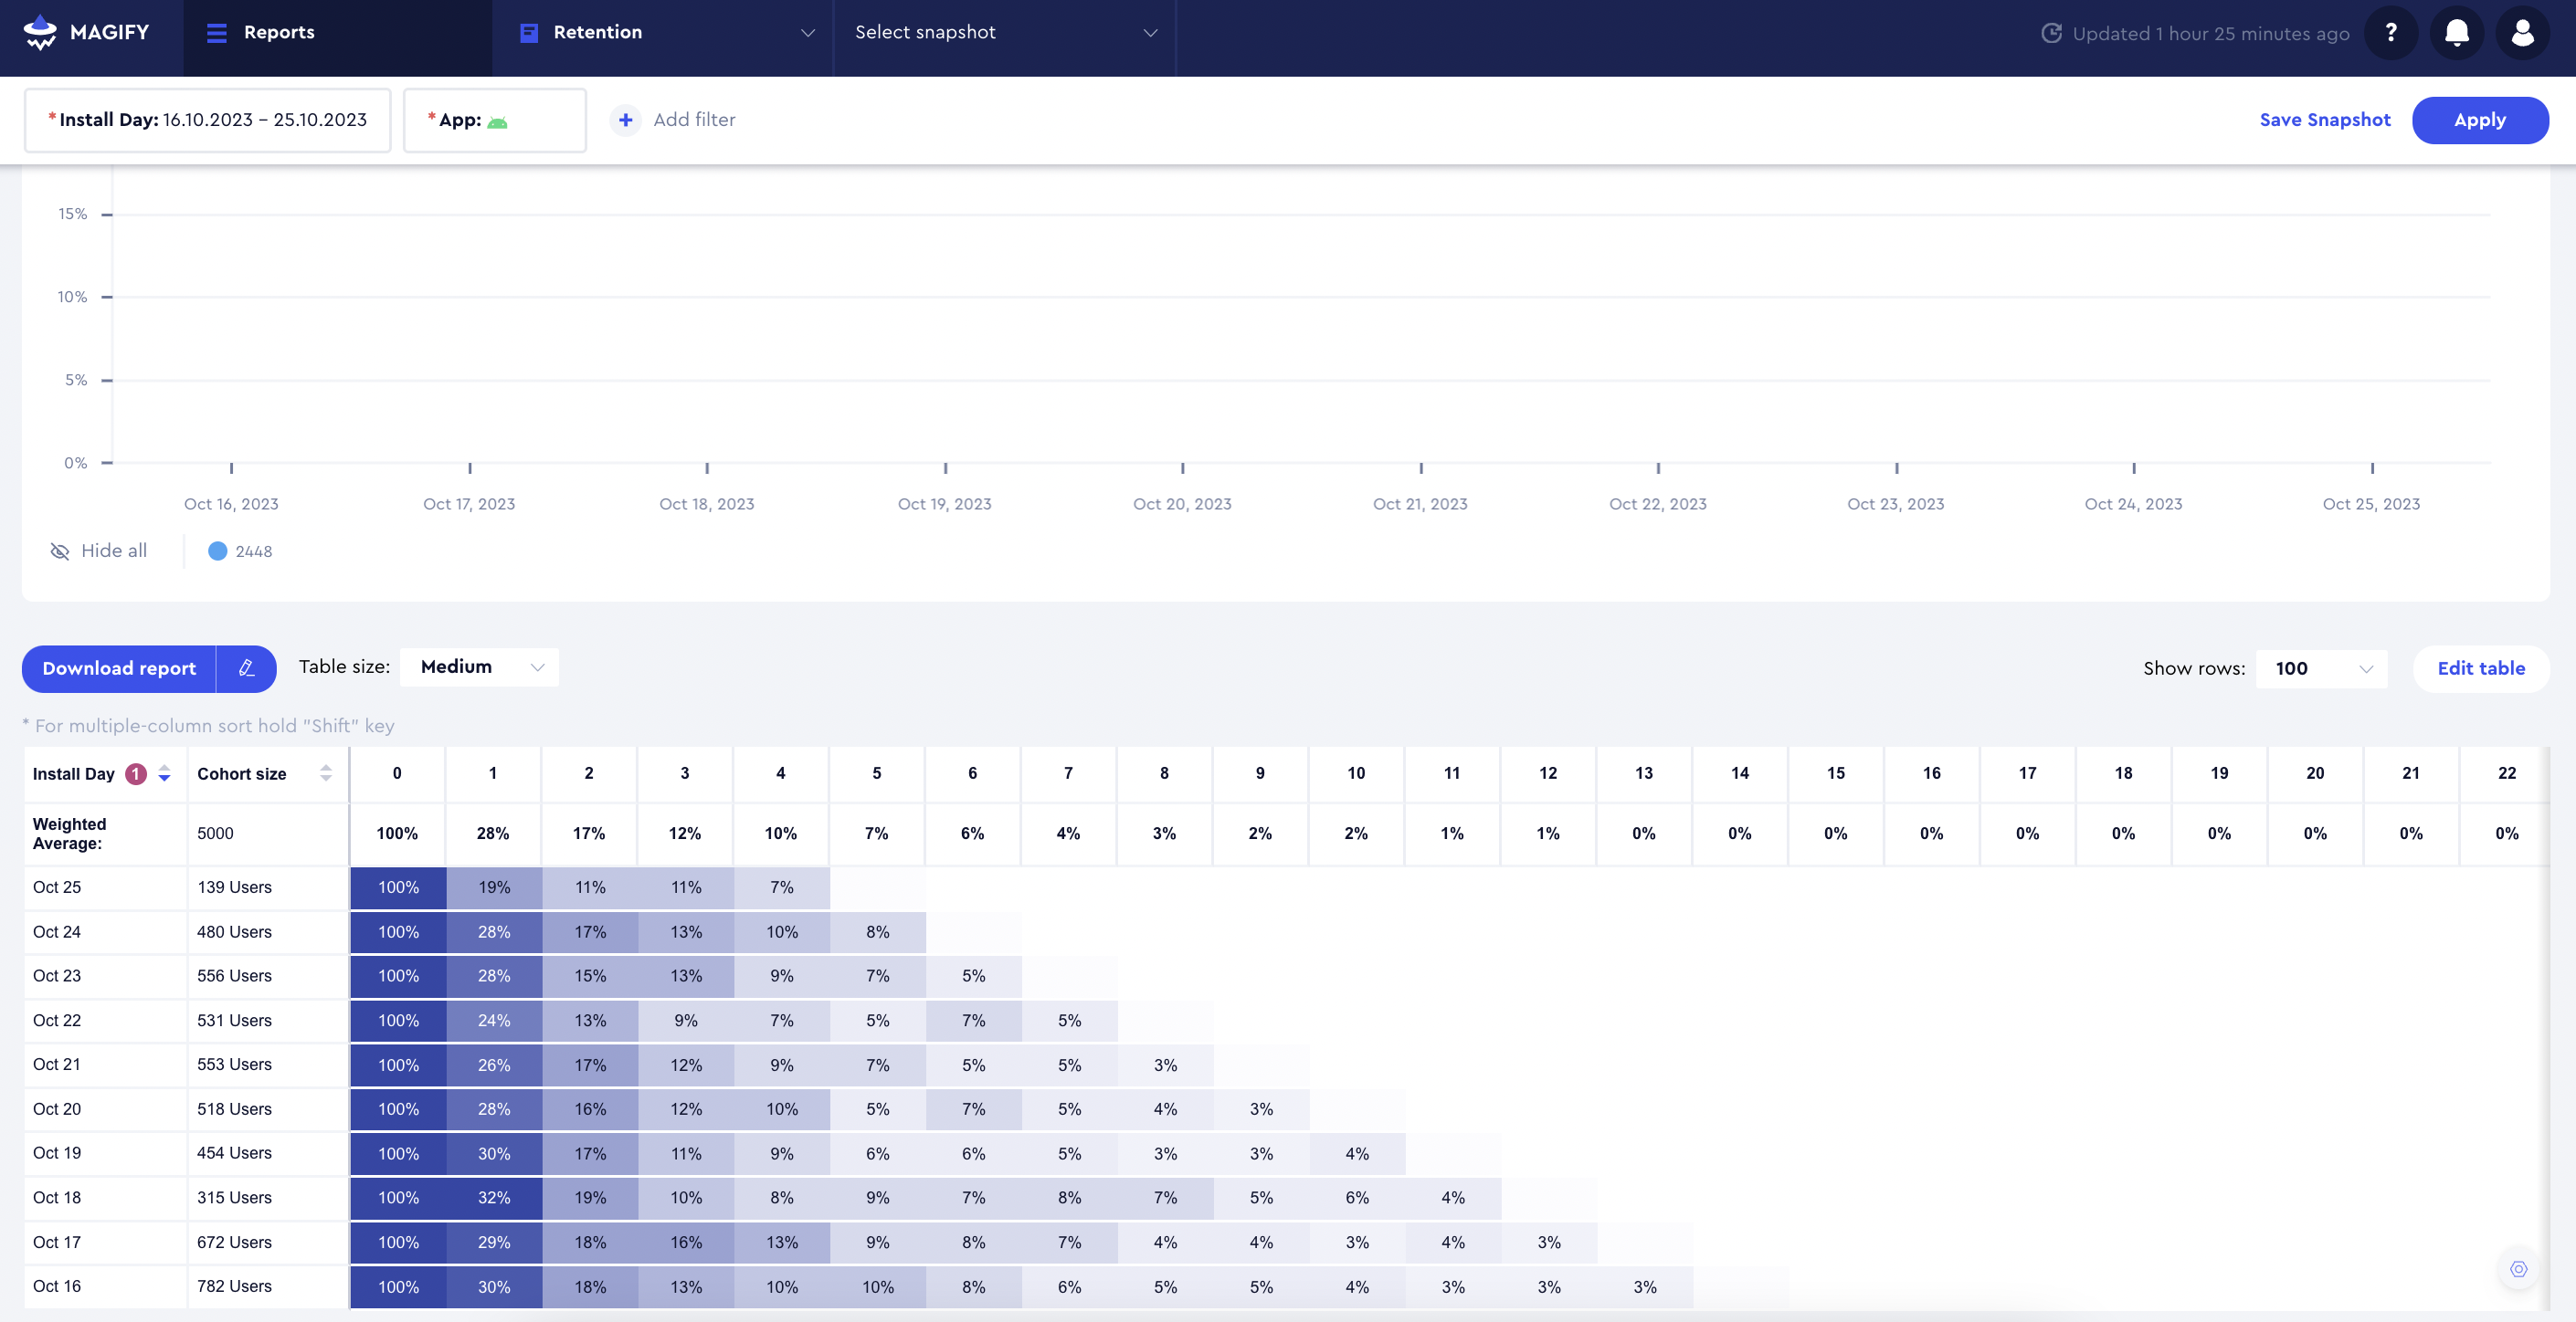Click the plus icon next to Add filter

625,120
